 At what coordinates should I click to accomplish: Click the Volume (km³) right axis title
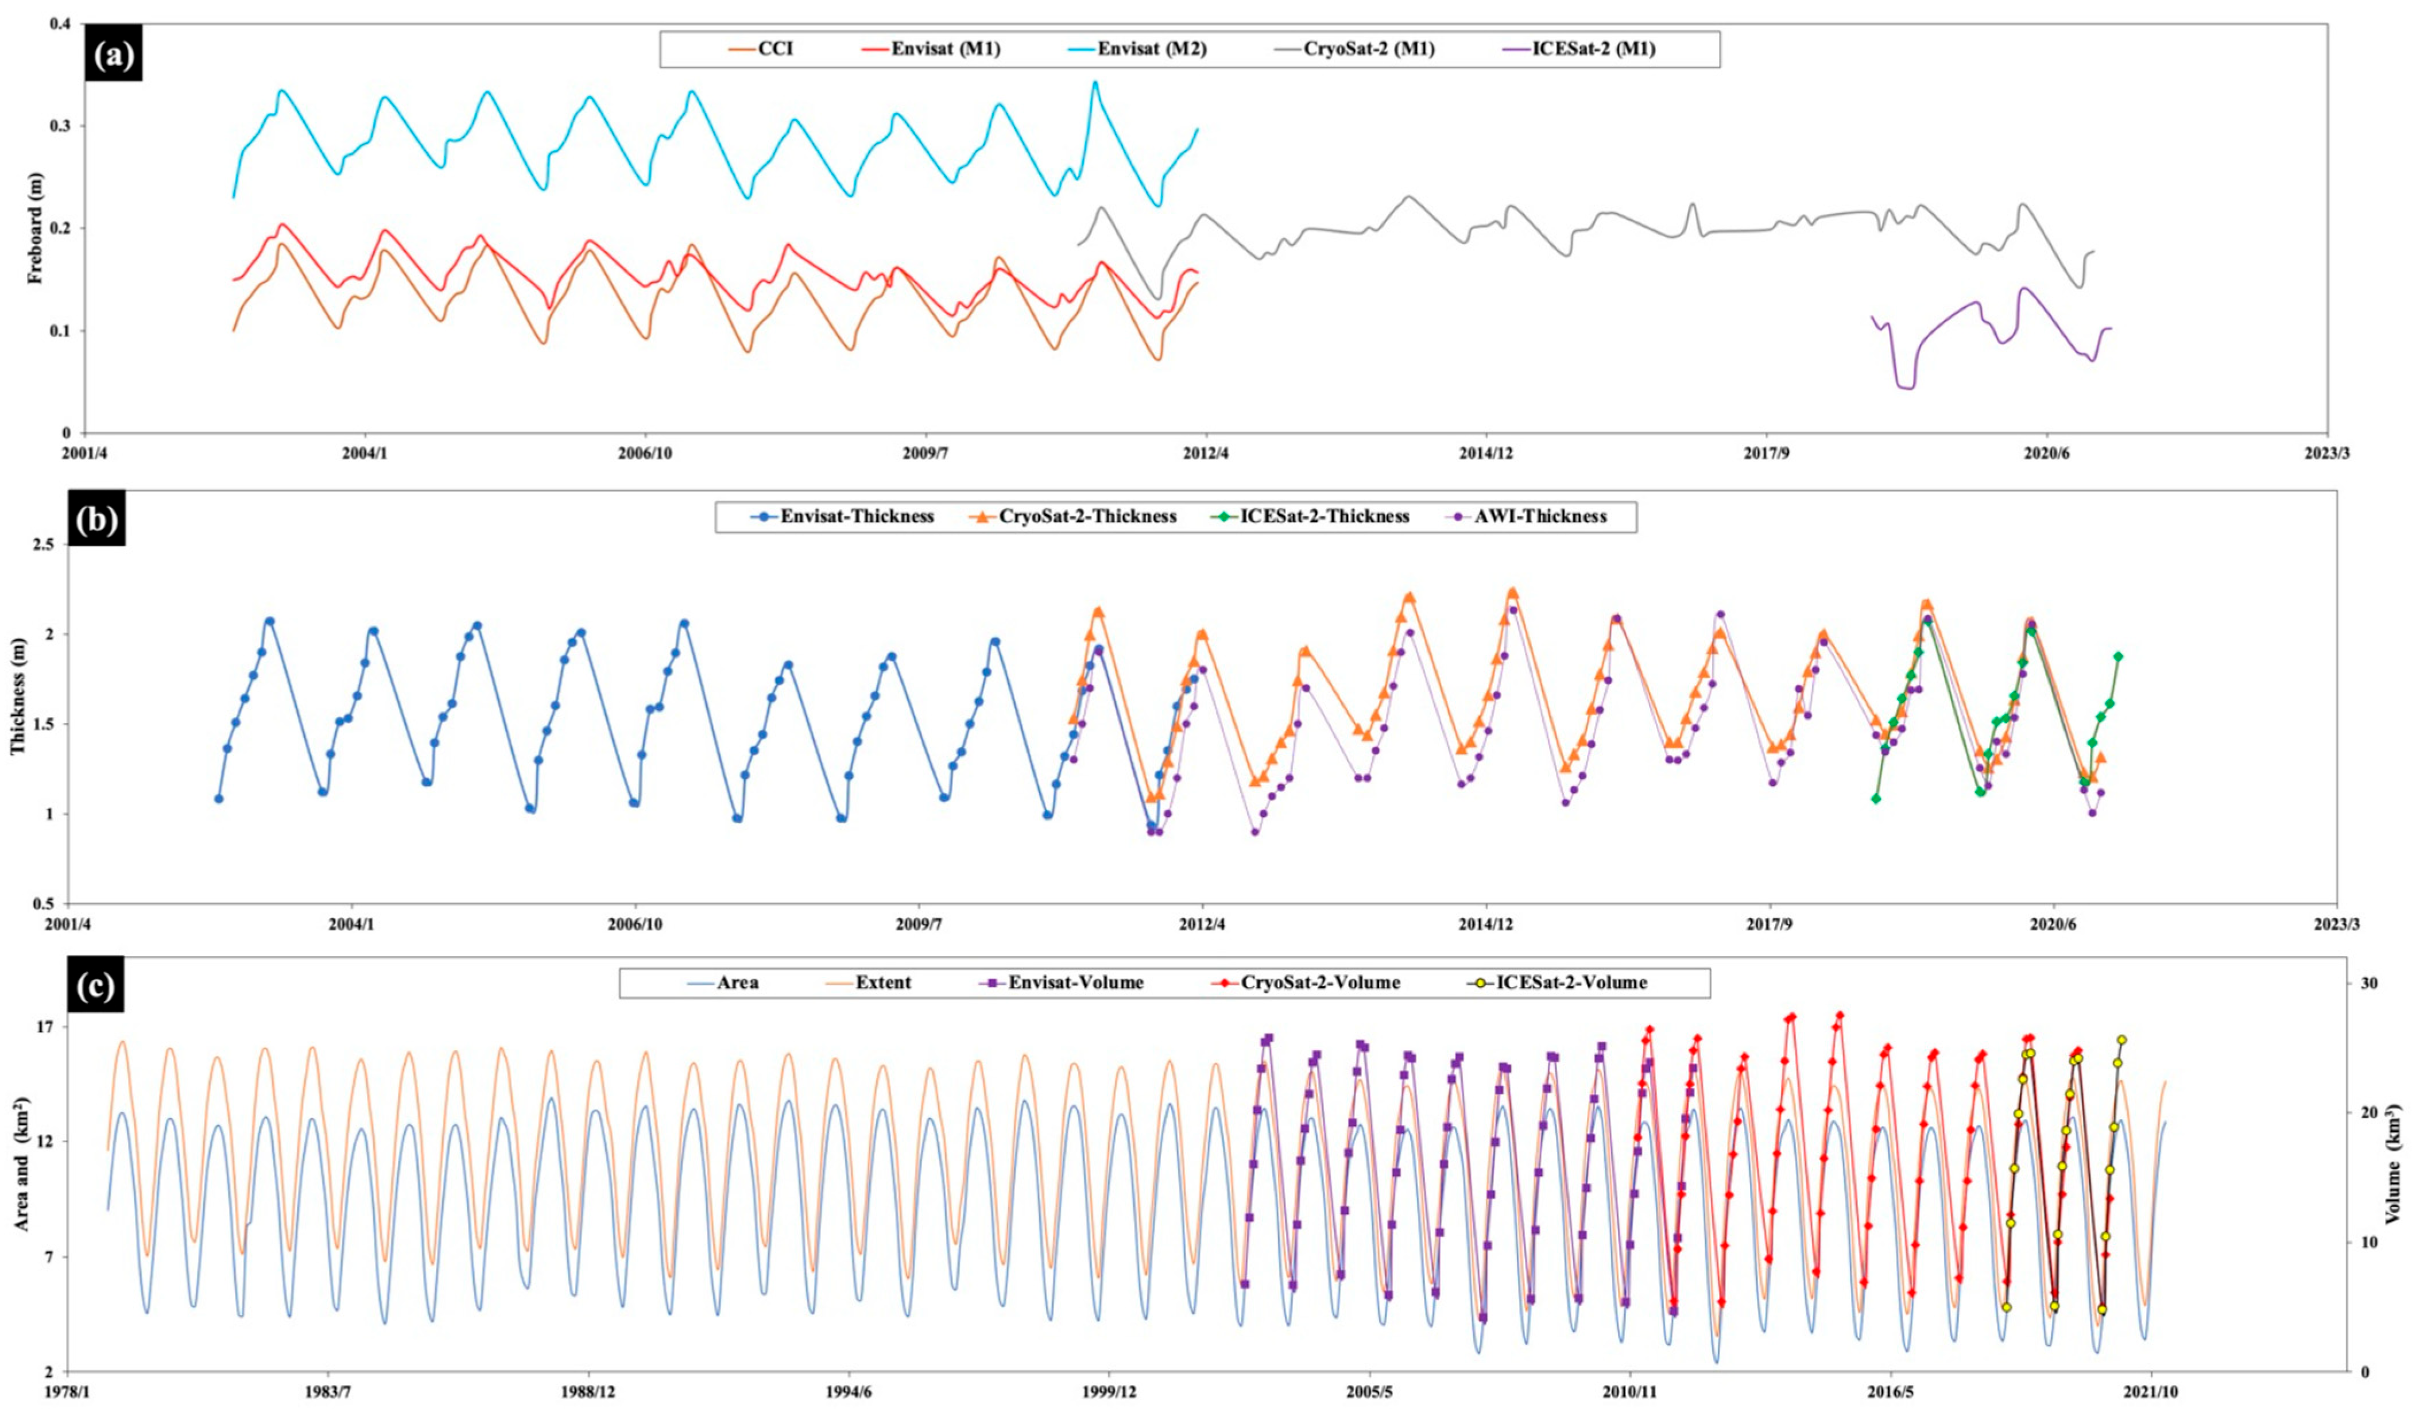click(x=2394, y=1165)
